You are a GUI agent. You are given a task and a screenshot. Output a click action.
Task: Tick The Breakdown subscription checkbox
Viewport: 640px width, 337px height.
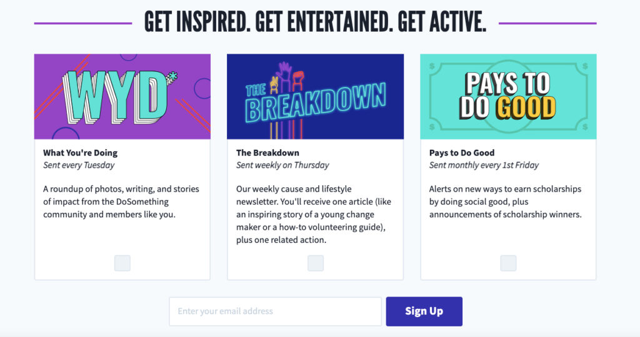tap(316, 263)
